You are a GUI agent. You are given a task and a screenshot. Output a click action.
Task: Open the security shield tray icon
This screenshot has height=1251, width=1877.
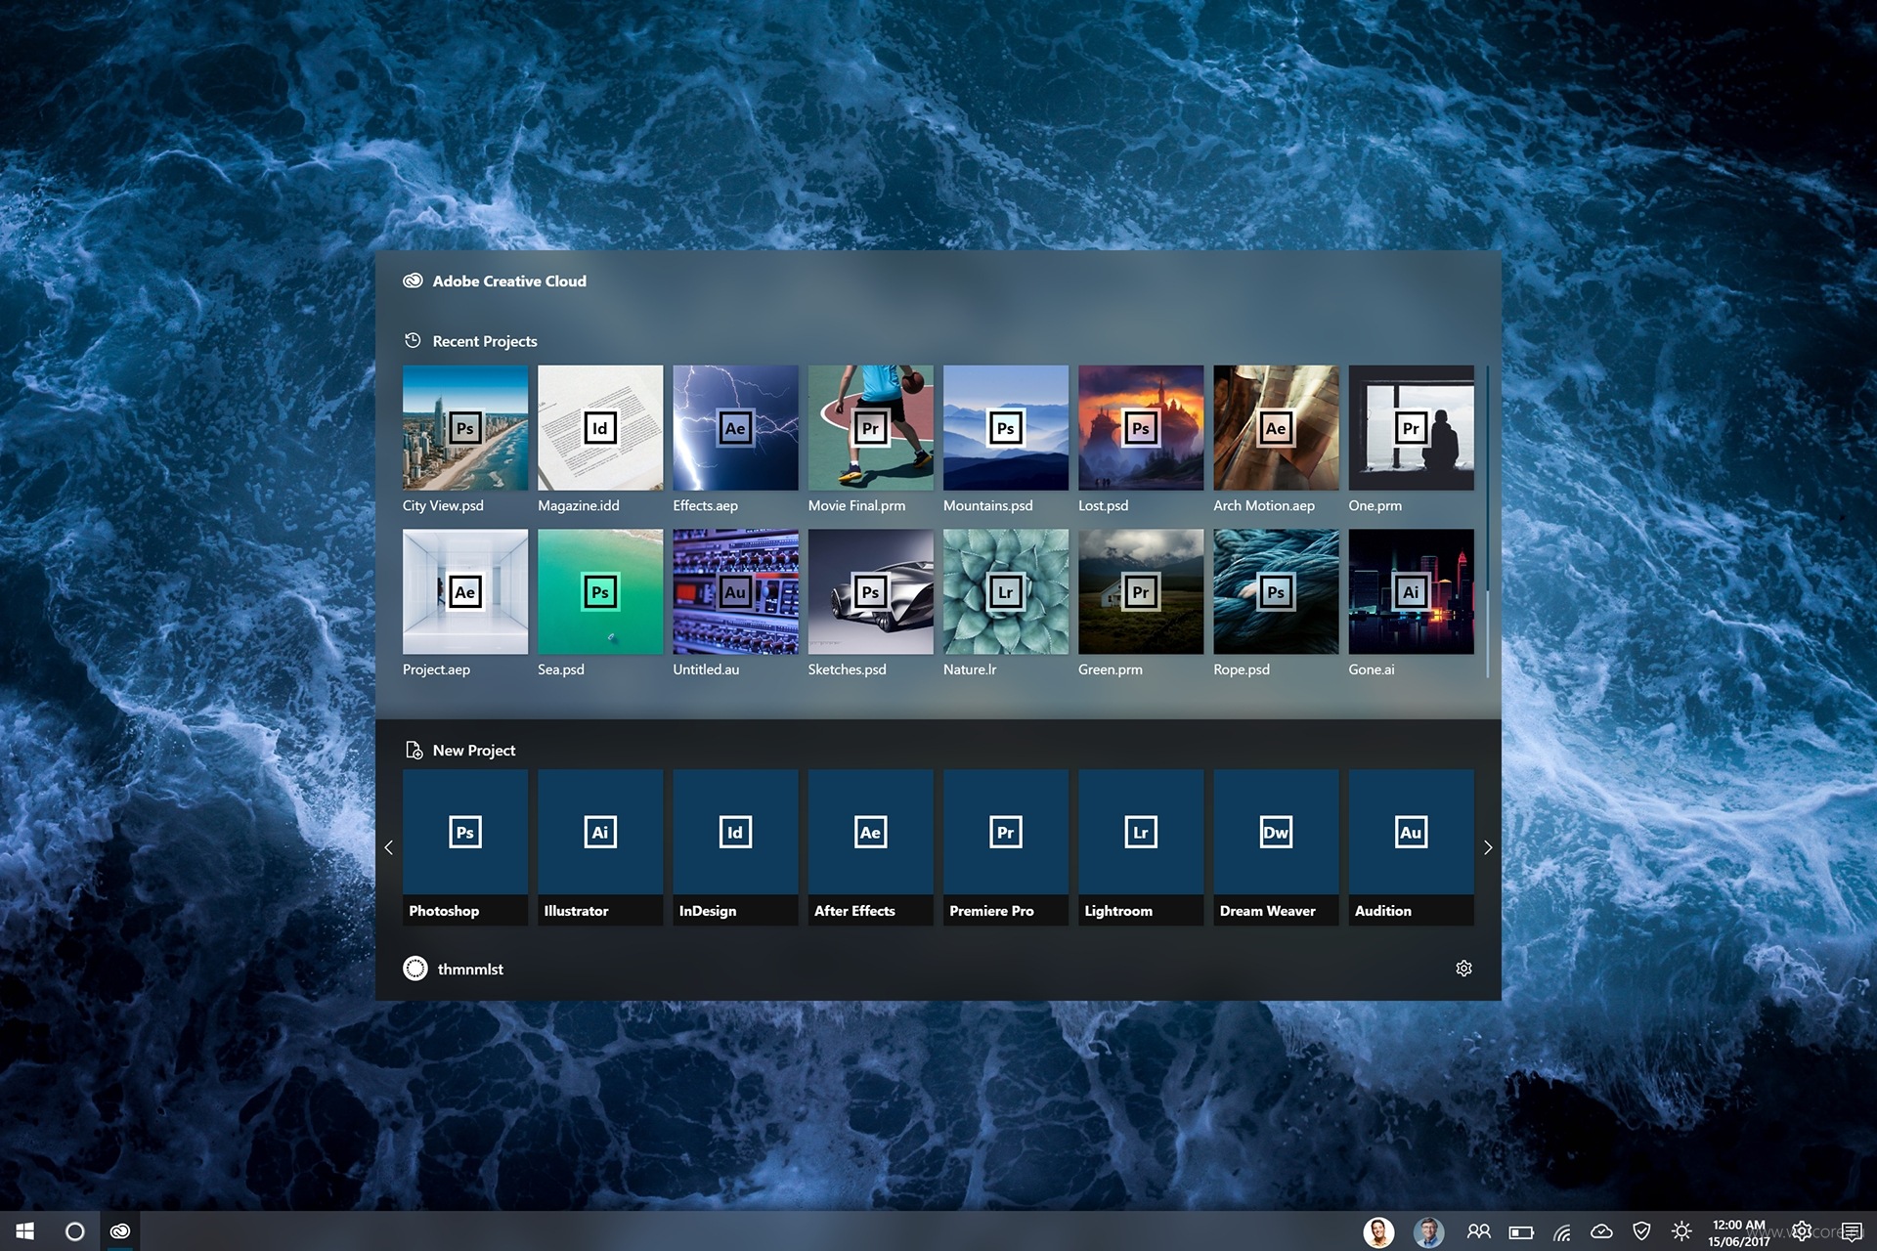(x=1641, y=1231)
